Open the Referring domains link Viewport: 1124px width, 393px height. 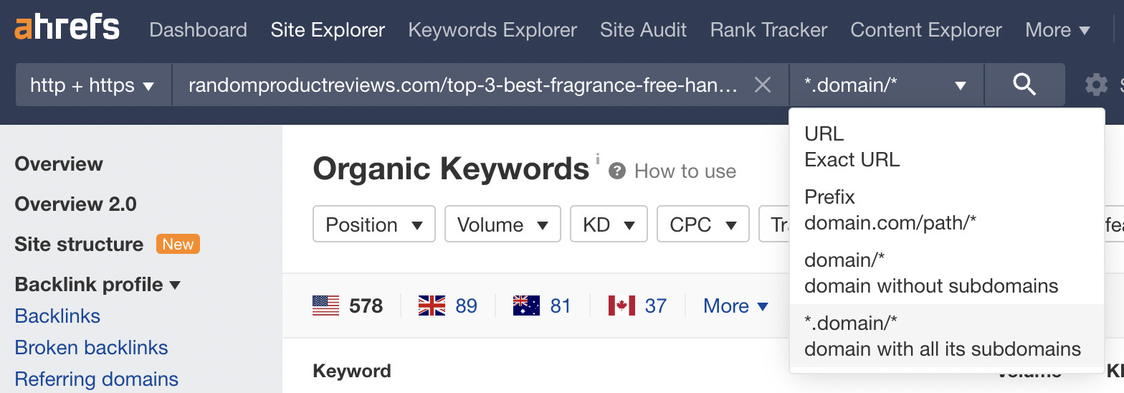pyautogui.click(x=97, y=379)
